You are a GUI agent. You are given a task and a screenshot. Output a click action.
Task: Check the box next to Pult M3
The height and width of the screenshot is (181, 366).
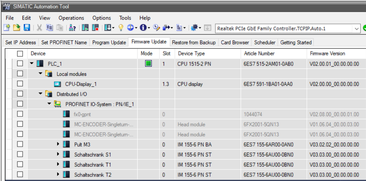[20, 144]
